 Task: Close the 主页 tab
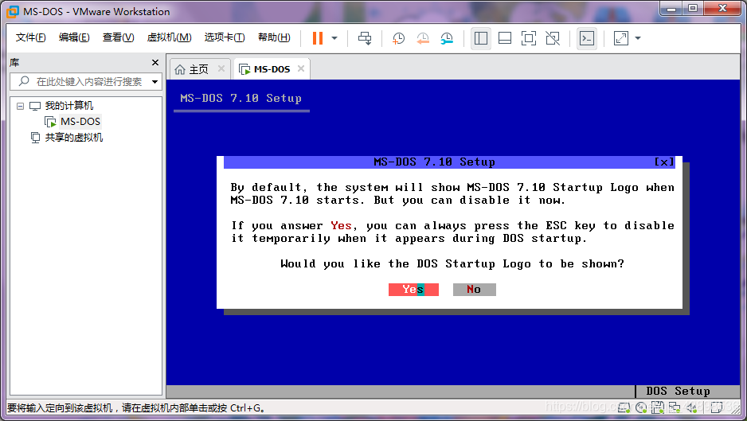coord(221,68)
